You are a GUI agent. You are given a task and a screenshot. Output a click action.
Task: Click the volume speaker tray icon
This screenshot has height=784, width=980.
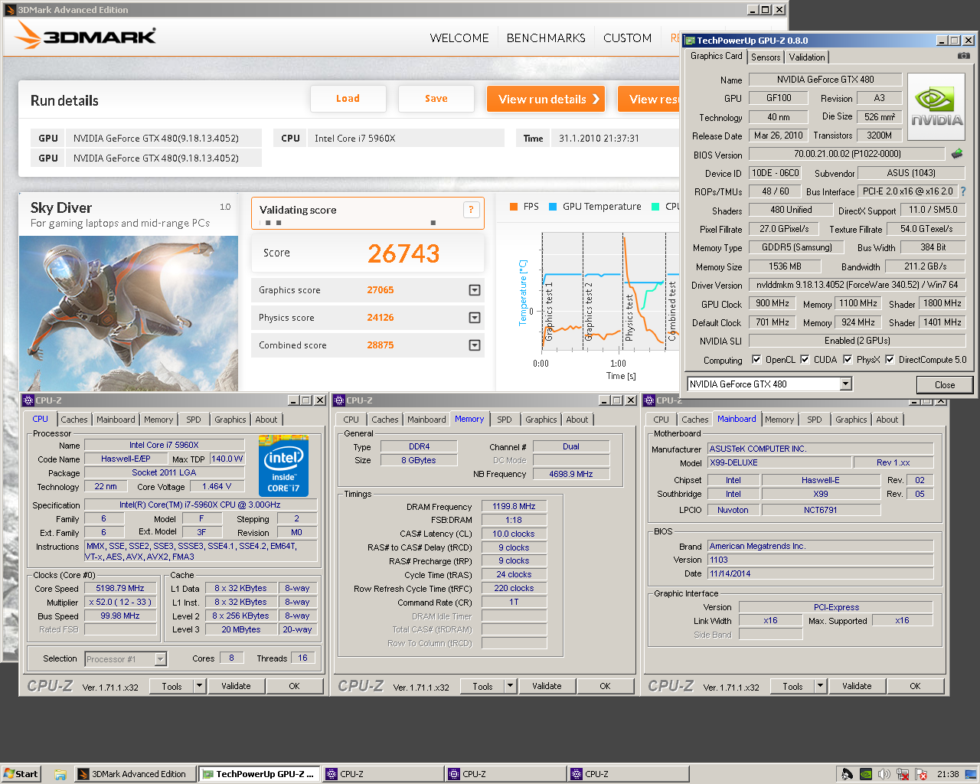pyautogui.click(x=884, y=774)
